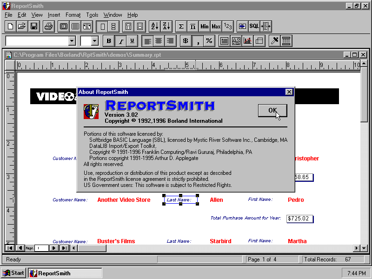Insert a chart using the graph icon
The image size is (372, 279).
(x=248, y=41)
